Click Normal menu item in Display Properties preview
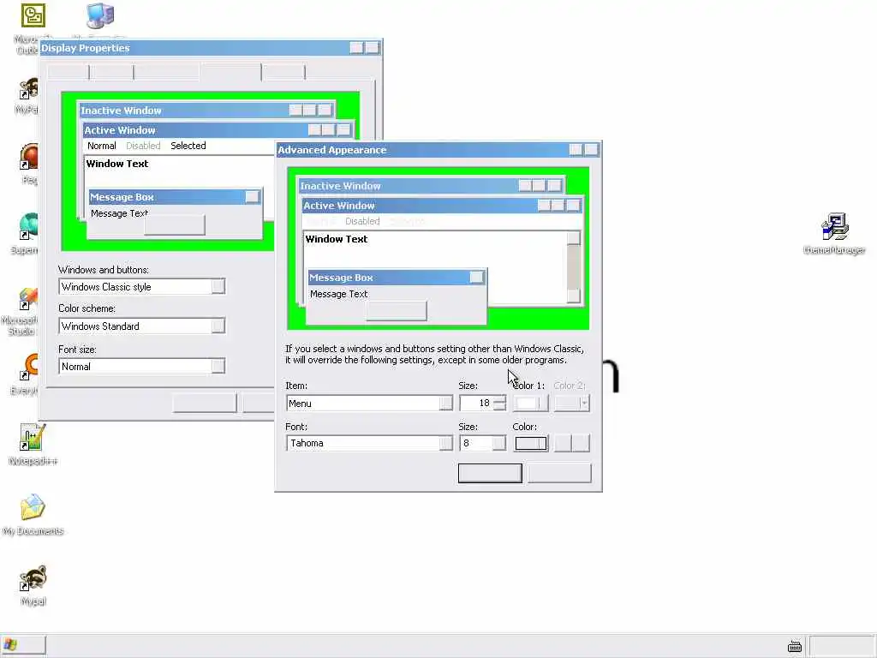The width and height of the screenshot is (877, 658). (x=102, y=146)
